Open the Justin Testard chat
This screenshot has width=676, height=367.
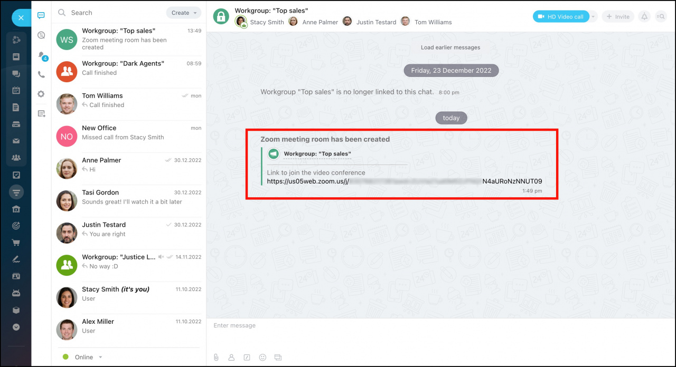[x=129, y=233]
